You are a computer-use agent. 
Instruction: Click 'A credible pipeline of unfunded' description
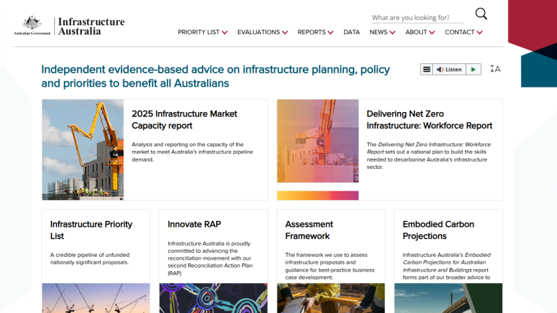tap(90, 259)
